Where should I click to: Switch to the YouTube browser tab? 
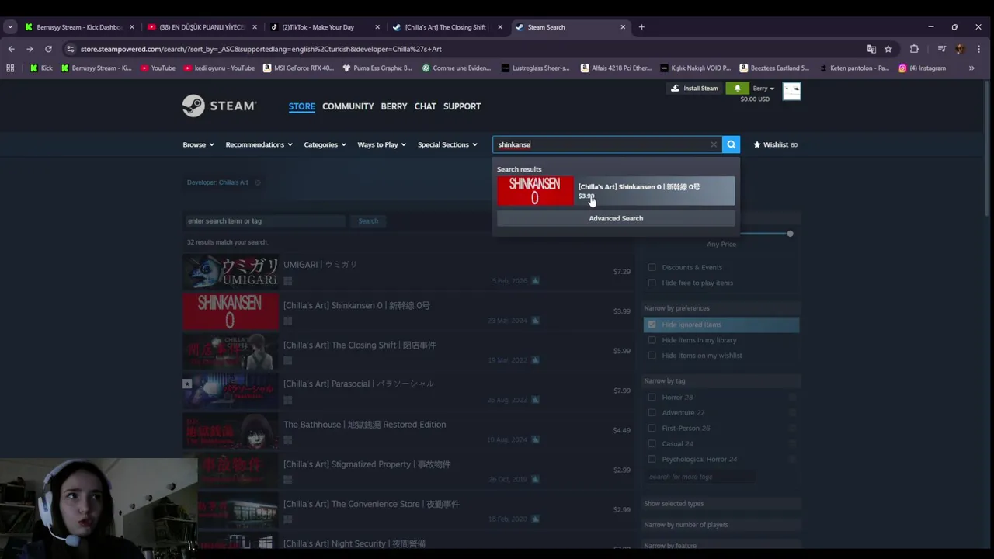click(x=202, y=27)
